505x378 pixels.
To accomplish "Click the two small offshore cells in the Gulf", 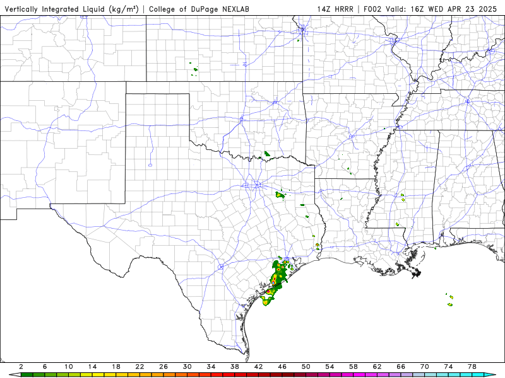I will (450, 301).
